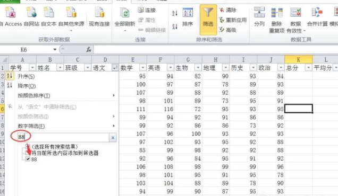Open 按颜色排序(T) submenu
The image size is (338, 196).
[62, 95]
